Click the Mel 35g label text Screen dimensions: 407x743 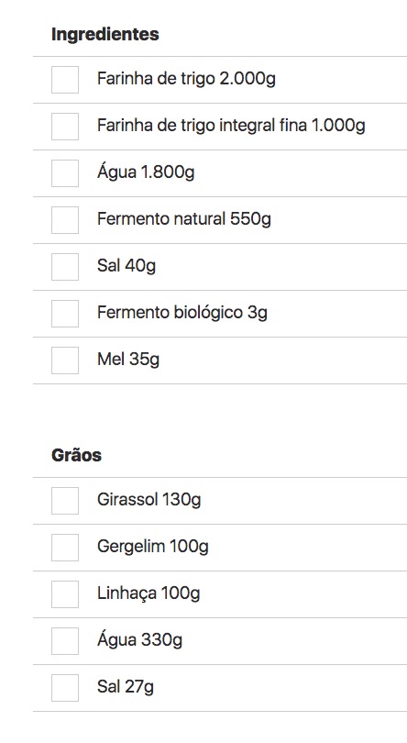pyautogui.click(x=128, y=360)
